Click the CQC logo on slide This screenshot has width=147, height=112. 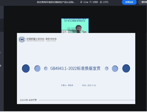pyautogui.click(x=22, y=40)
